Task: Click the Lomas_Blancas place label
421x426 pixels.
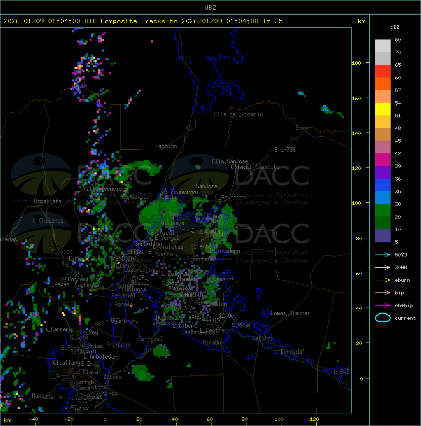Action: click(x=290, y=313)
